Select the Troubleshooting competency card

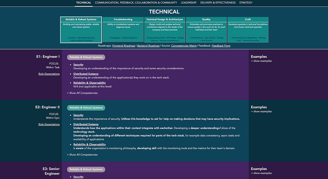pyautogui.click(x=123, y=29)
